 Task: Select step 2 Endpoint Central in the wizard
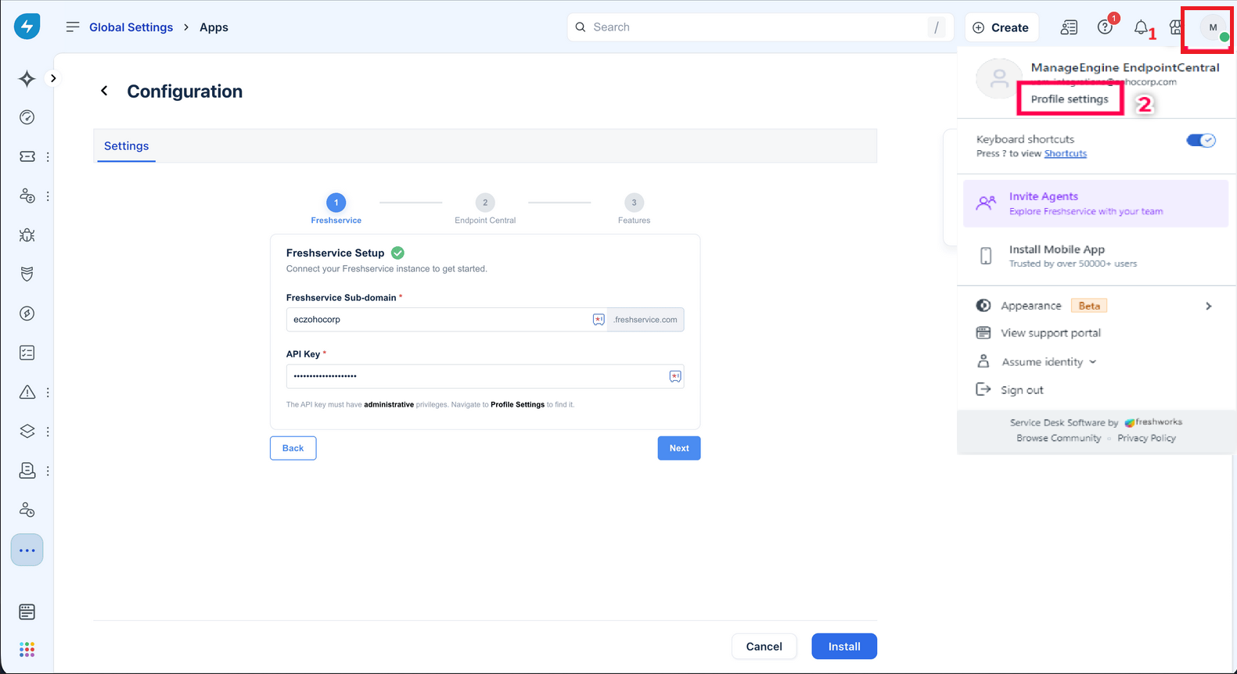pos(485,209)
